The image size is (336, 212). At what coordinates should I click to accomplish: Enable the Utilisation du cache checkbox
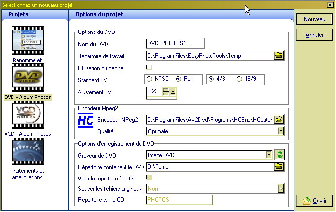pos(149,67)
